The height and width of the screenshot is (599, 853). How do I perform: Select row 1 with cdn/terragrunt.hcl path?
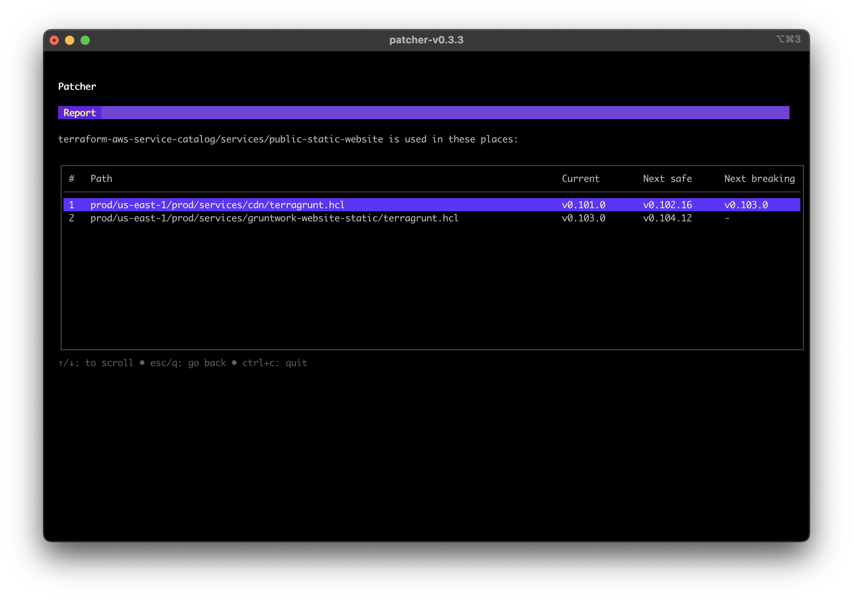217,205
